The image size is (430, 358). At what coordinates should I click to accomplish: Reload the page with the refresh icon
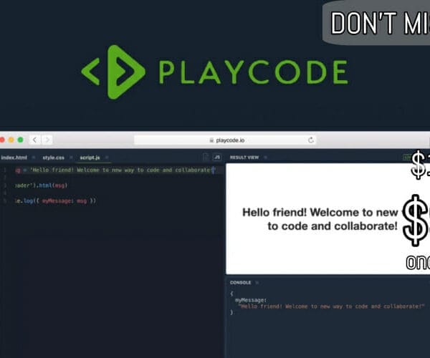tap(311, 140)
